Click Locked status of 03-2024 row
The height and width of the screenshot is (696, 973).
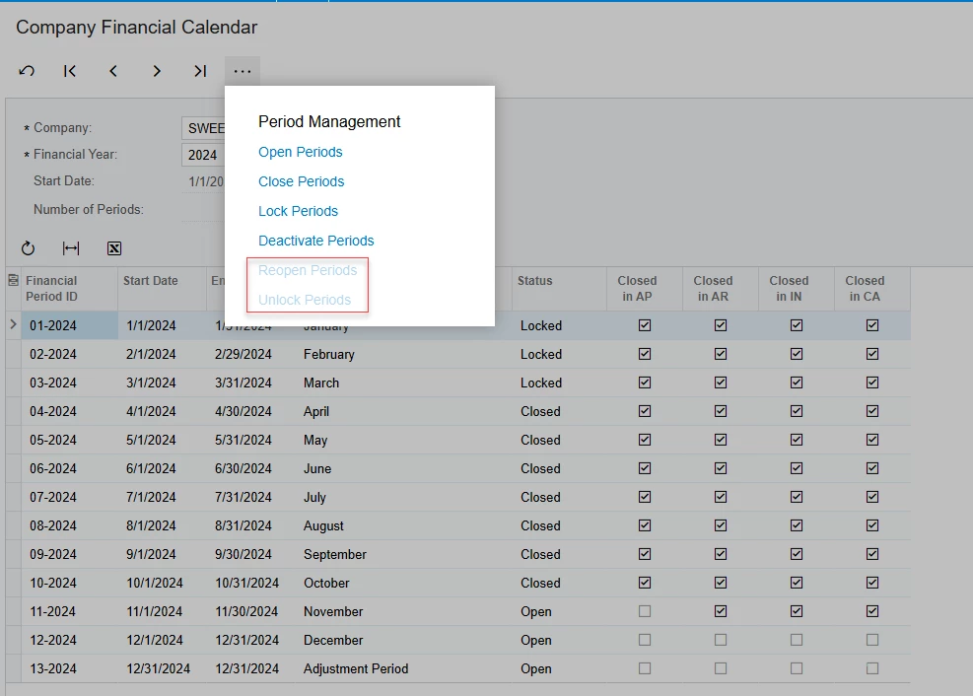click(541, 383)
